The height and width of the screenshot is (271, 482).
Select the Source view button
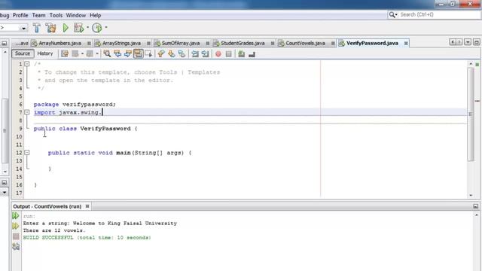23,53
